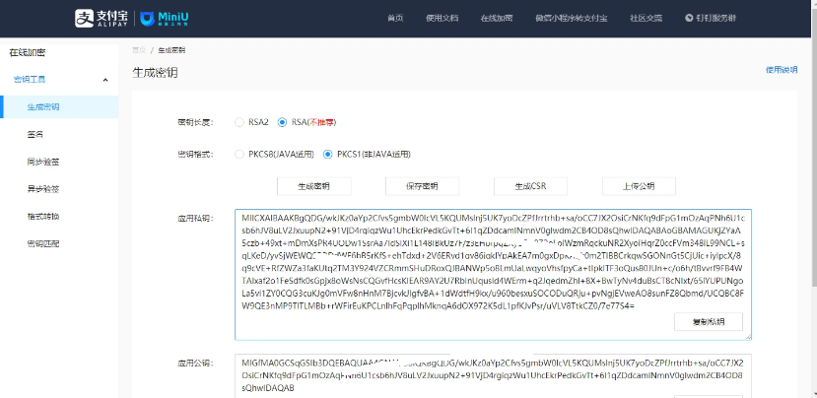
Task: Open the 使用说明 link
Action: pos(782,70)
